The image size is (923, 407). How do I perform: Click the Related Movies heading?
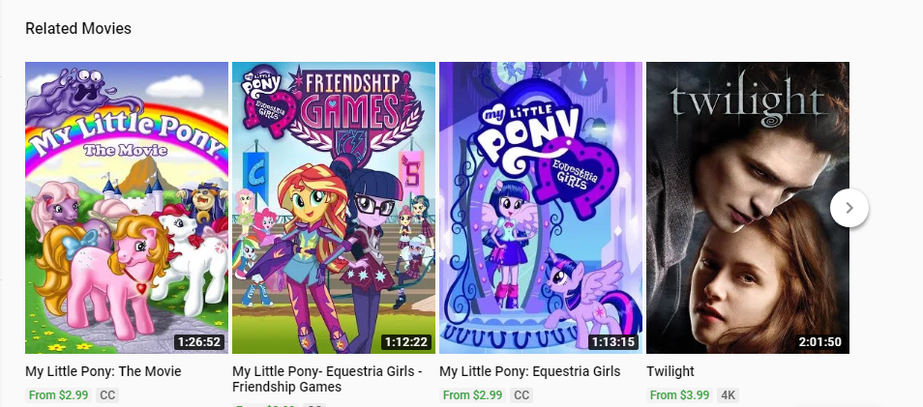78,29
